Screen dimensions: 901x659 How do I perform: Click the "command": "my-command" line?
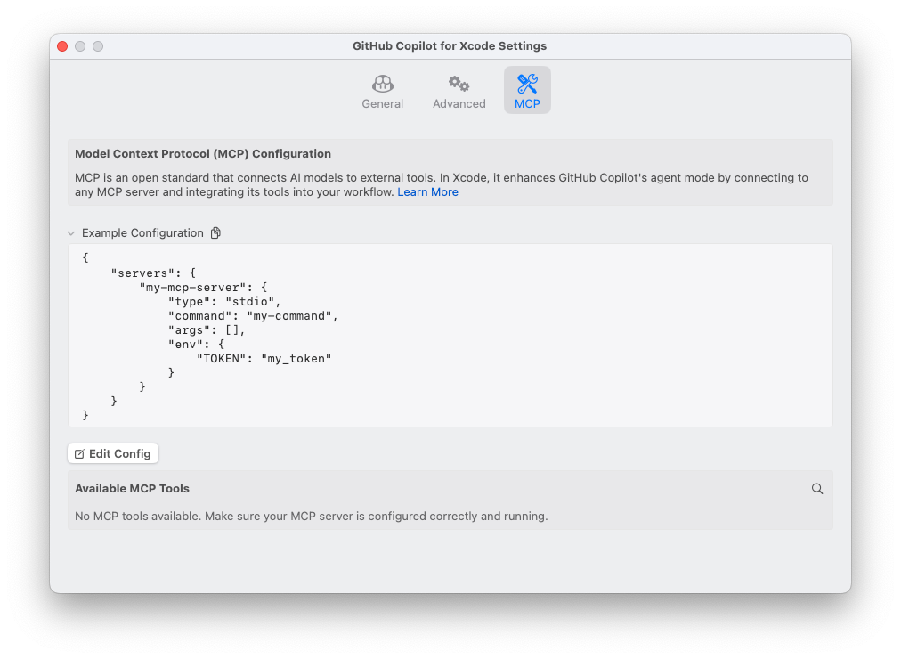253,316
